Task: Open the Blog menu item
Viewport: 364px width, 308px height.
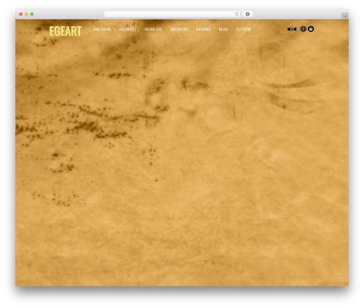Action: (x=223, y=29)
